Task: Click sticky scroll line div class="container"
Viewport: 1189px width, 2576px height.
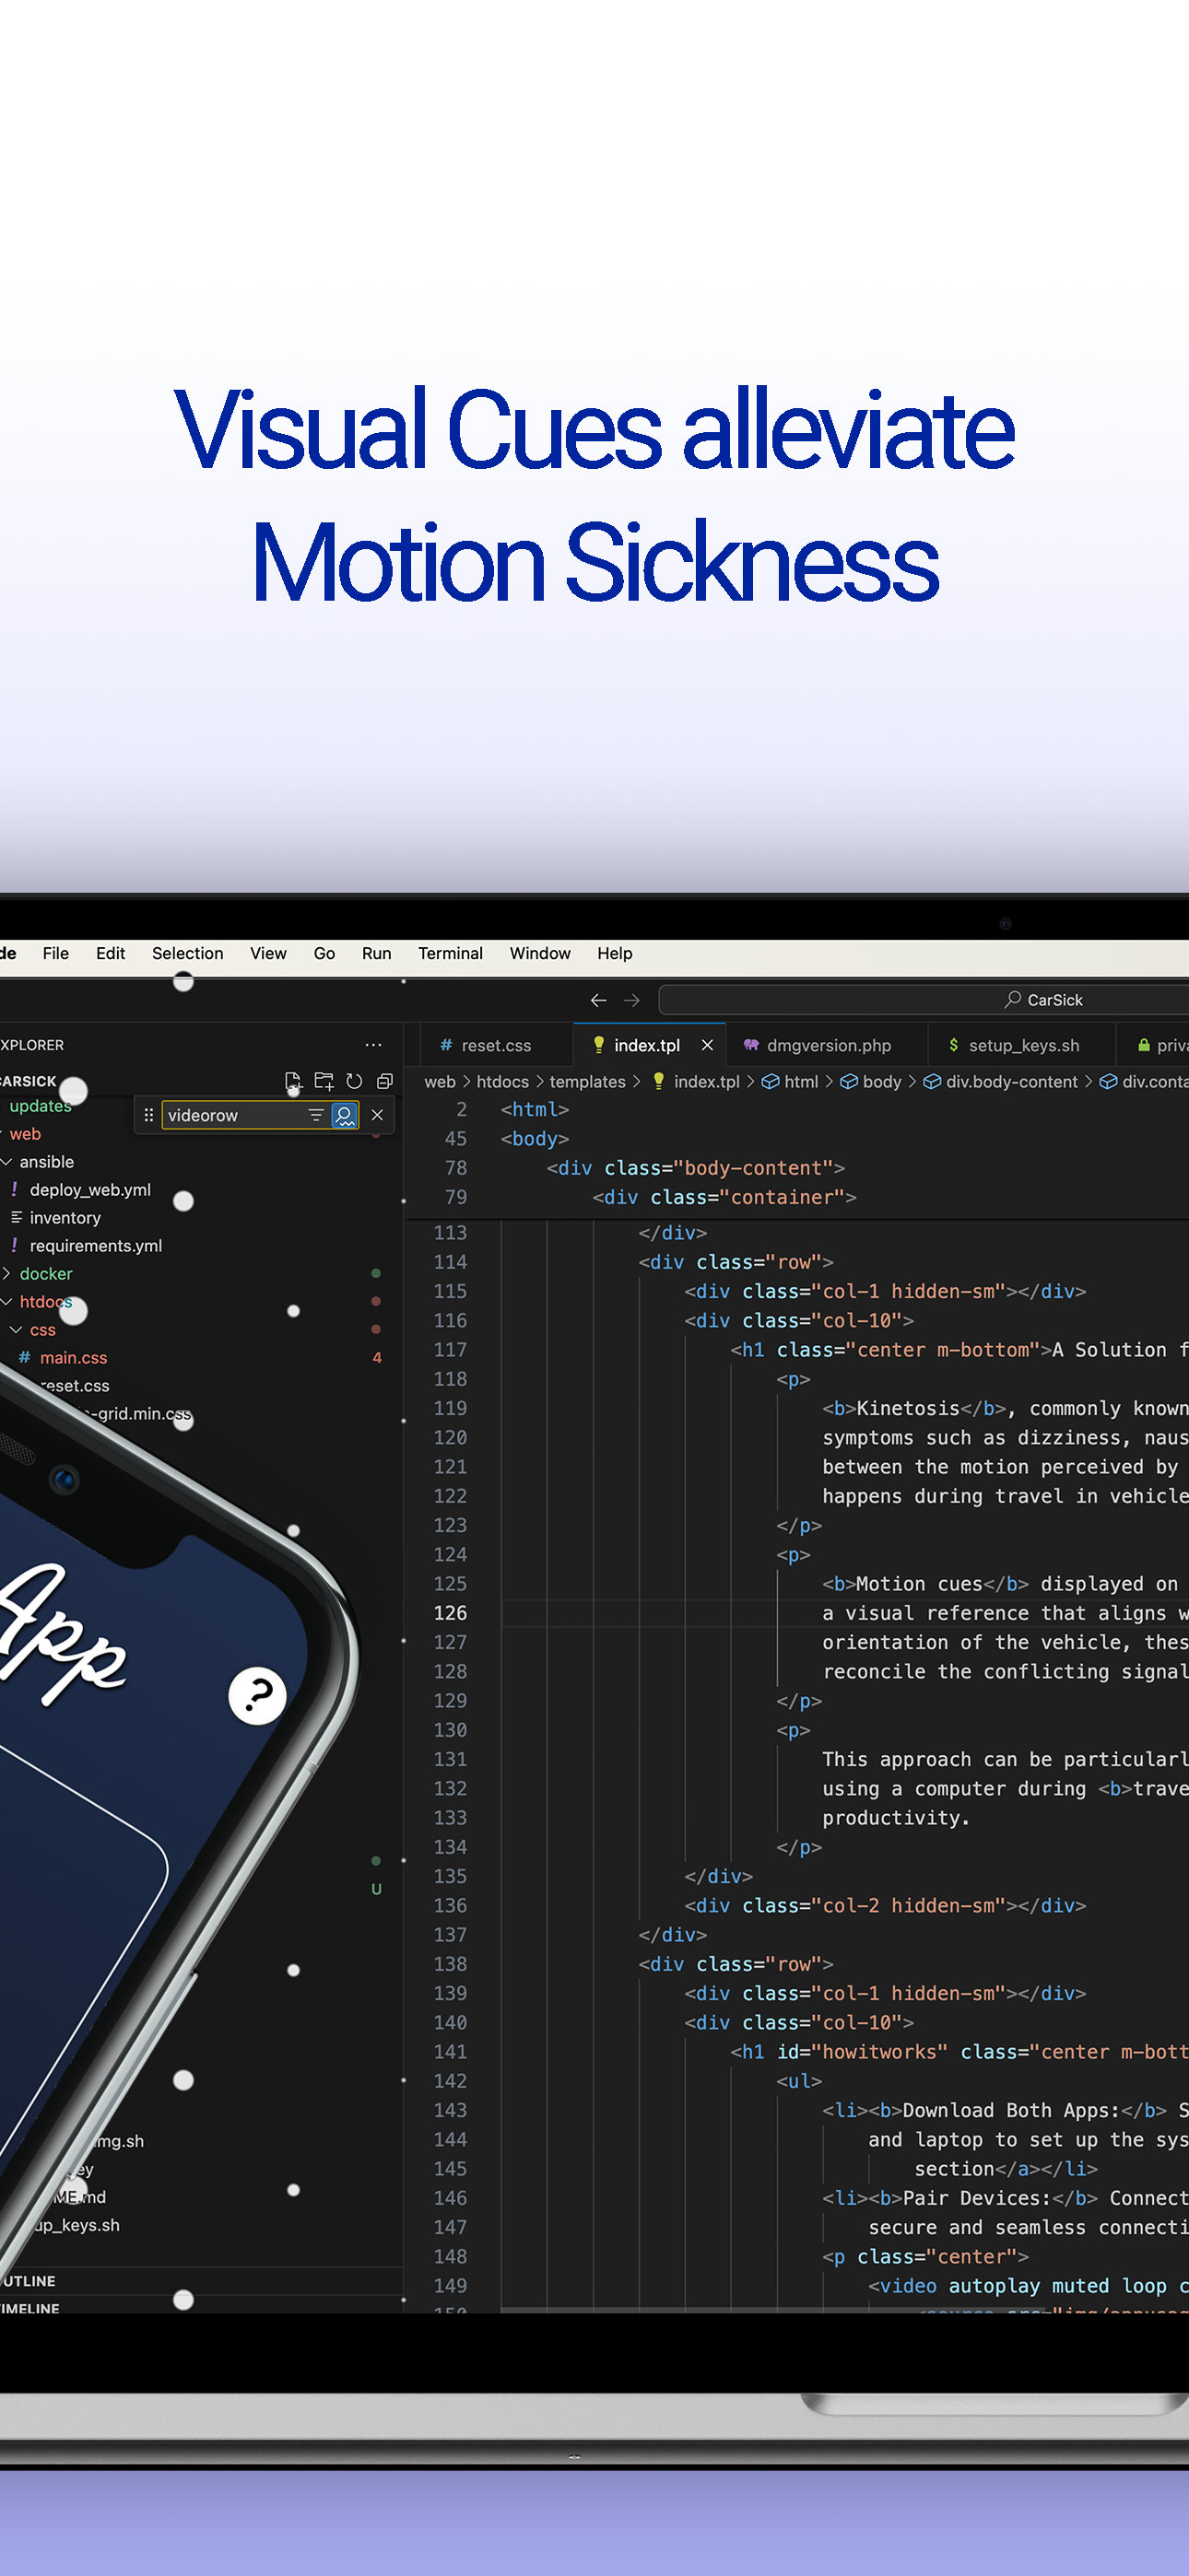Action: 724,1197
